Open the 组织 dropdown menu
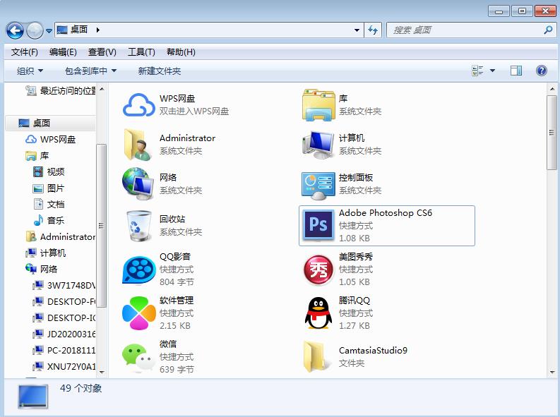 30,71
